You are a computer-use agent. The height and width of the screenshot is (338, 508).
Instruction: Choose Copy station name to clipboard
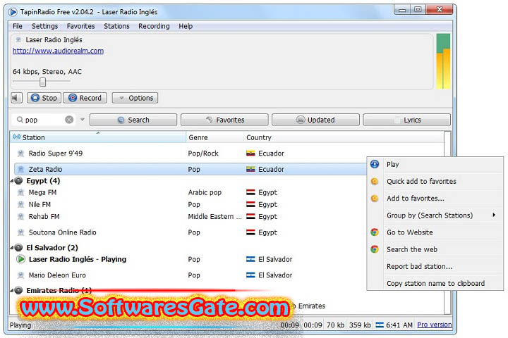click(435, 283)
